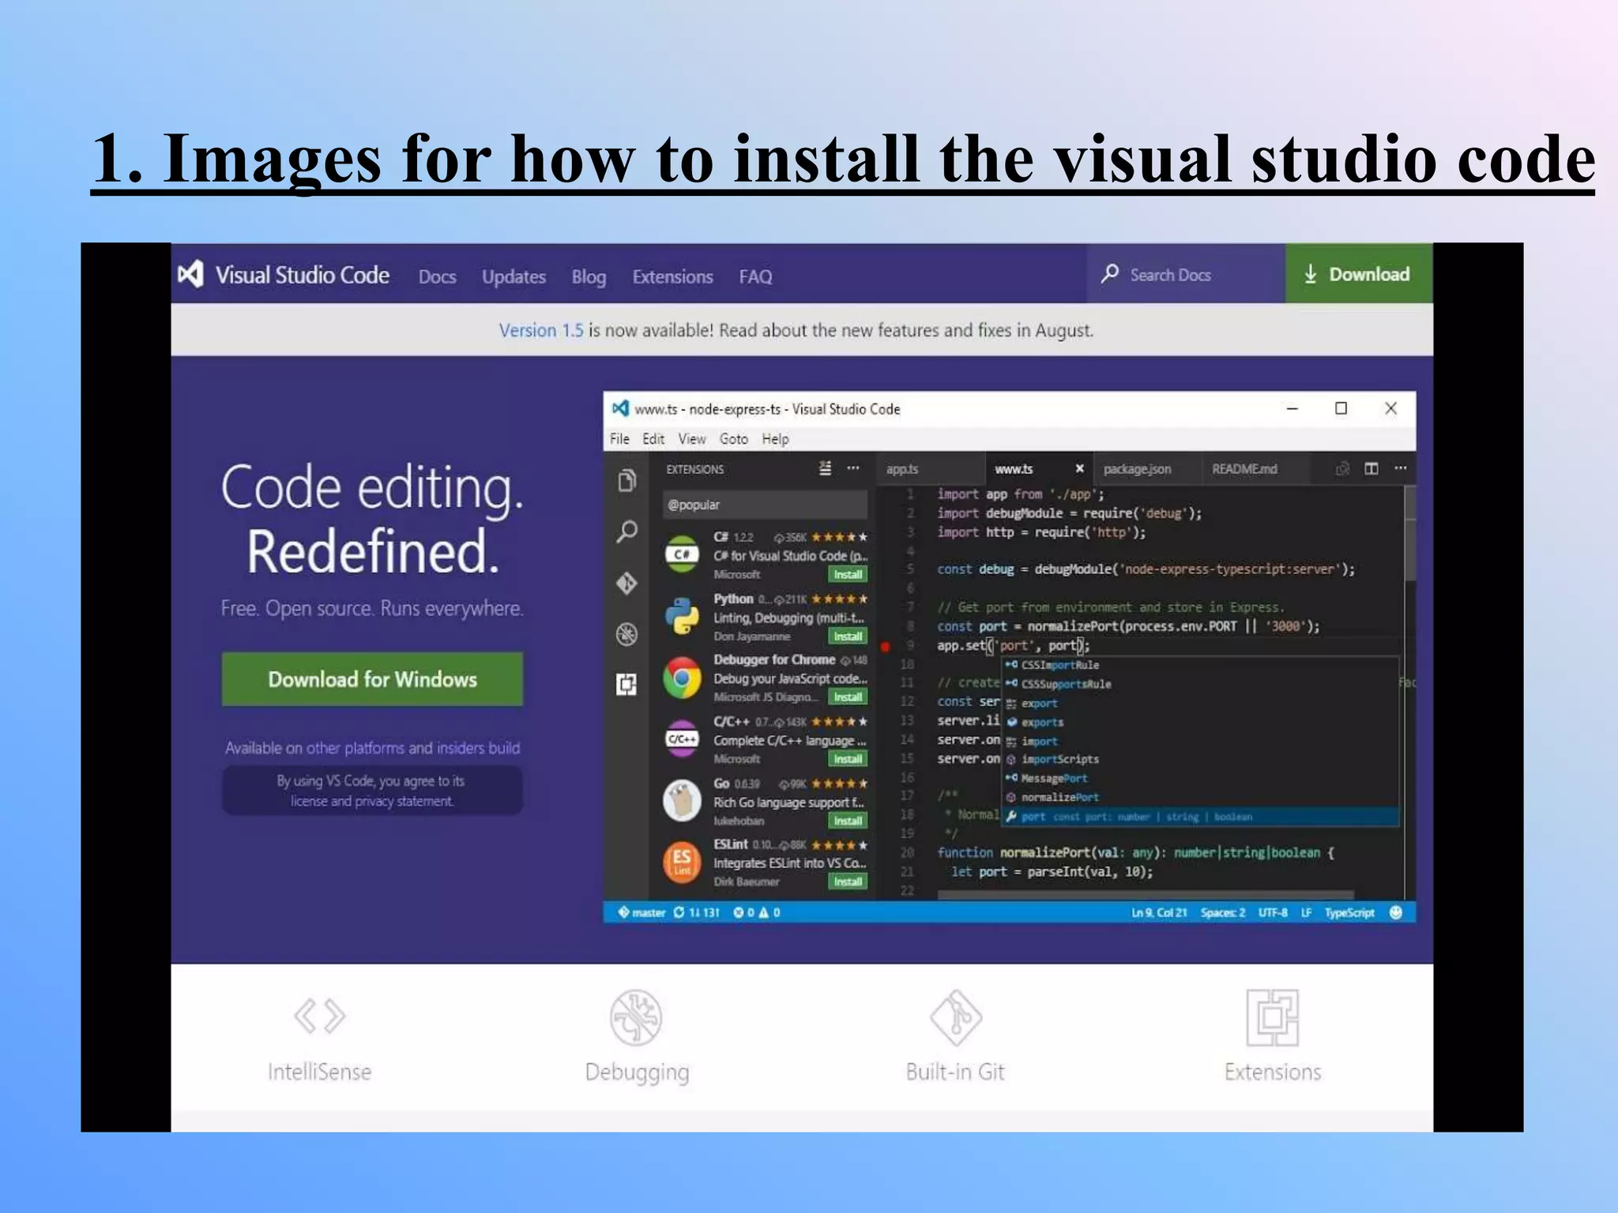Click the errors and warnings status indicator
The image size is (1618, 1213).
[x=757, y=913]
